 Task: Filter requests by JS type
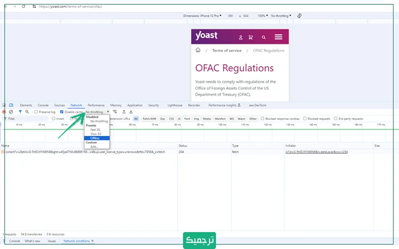[x=179, y=119]
